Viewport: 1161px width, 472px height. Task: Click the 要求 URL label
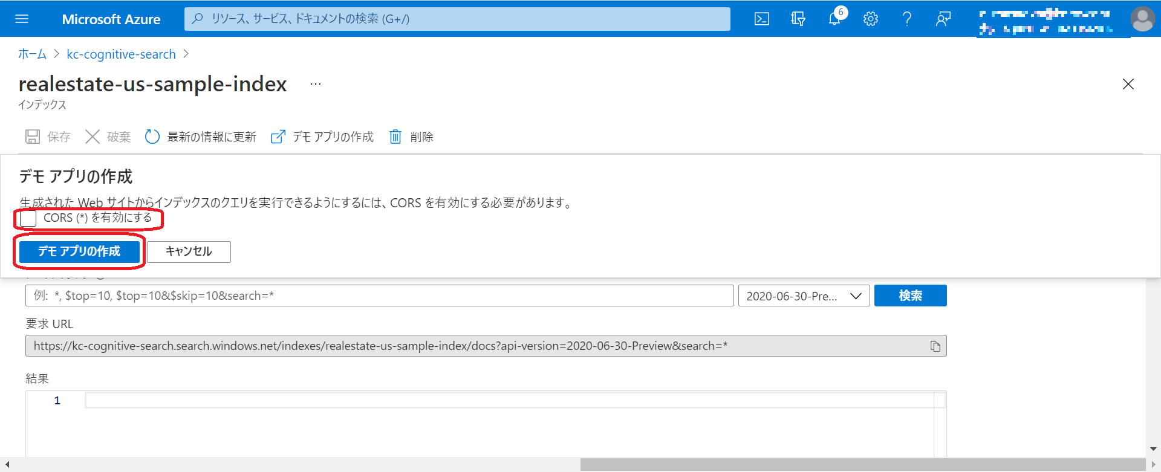tap(49, 324)
